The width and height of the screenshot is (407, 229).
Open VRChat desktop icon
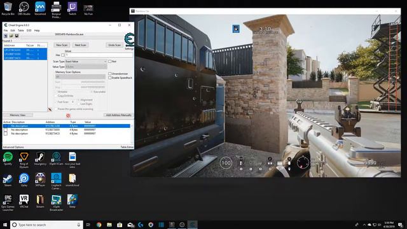[24, 201]
